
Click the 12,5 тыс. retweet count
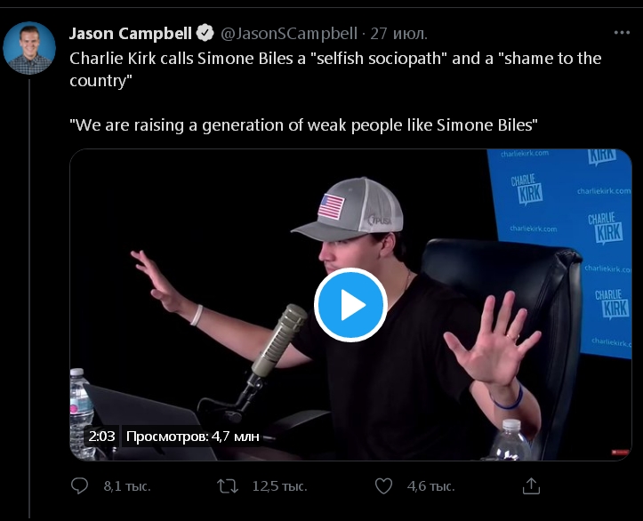click(x=279, y=486)
